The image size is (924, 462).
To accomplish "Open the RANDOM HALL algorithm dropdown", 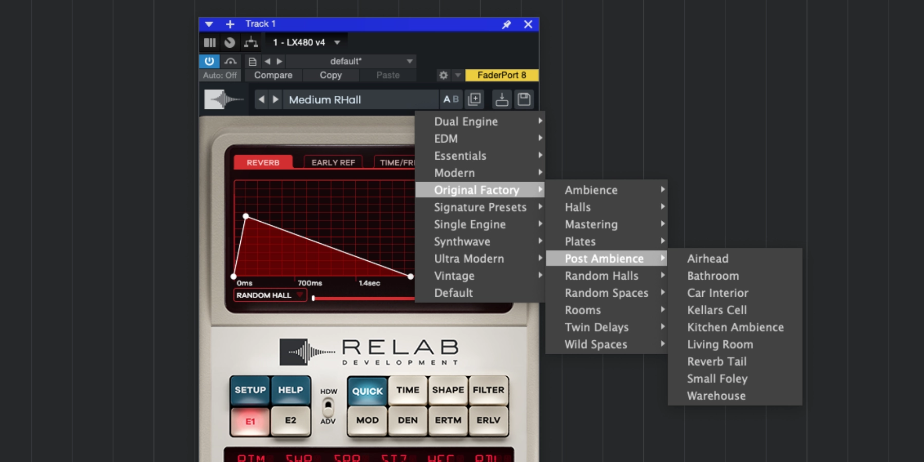I will coord(269,295).
